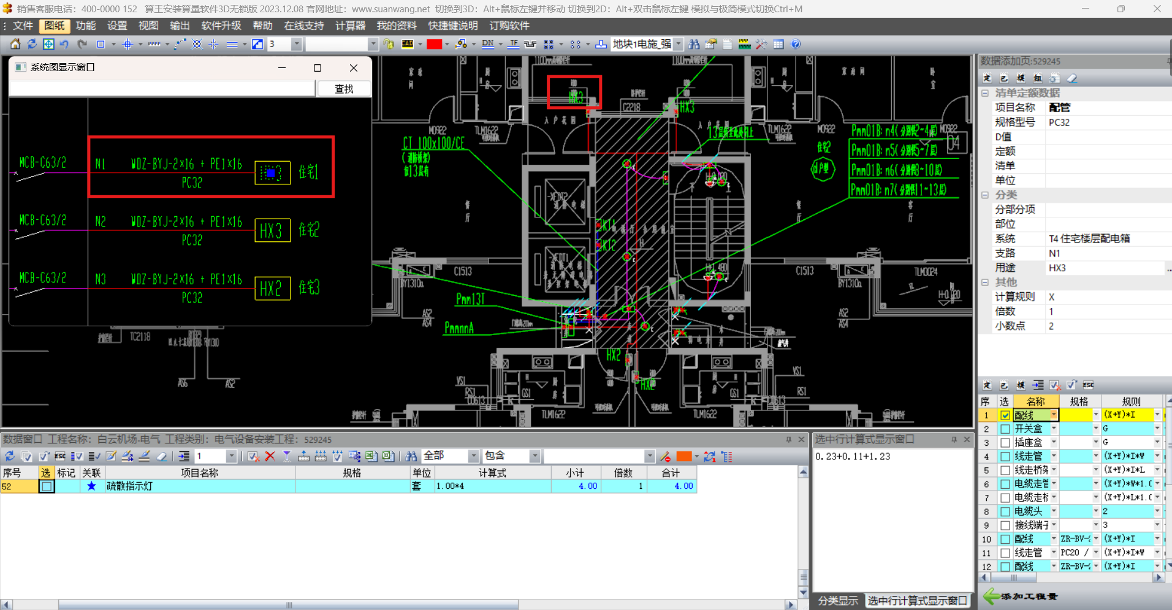Check the 插座盒 checkbox in row 3
Screen dimensions: 1172x610
[x=1005, y=443]
